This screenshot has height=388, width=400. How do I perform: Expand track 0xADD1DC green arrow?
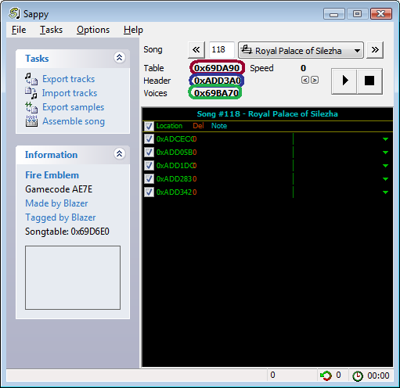tap(385, 166)
